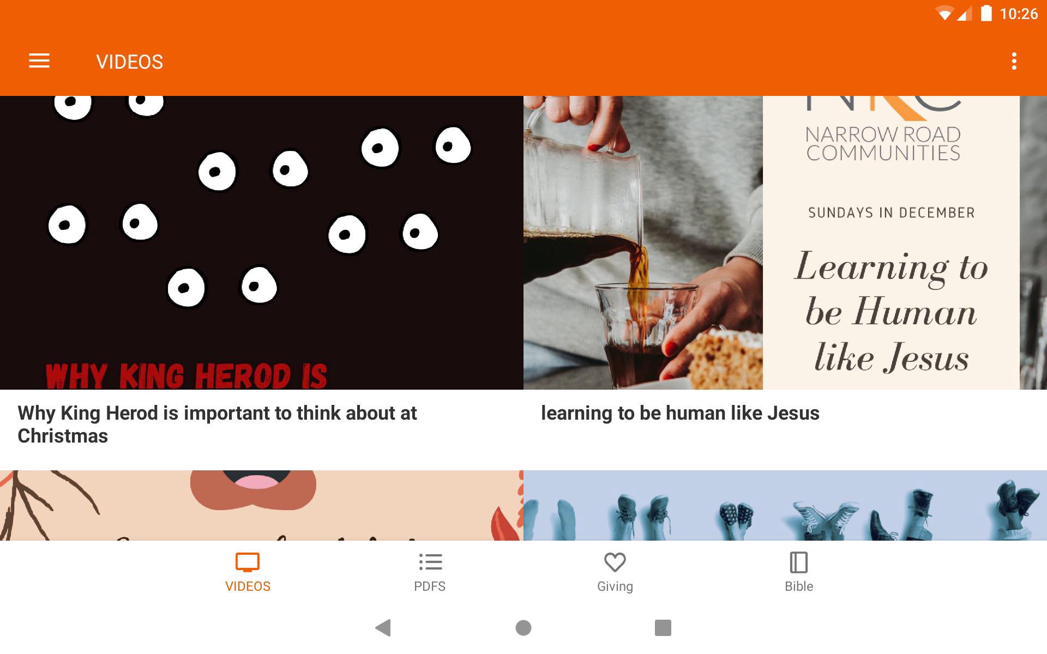Switch to the PDFS tab label
The height and width of the screenshot is (654, 1047).
point(430,586)
